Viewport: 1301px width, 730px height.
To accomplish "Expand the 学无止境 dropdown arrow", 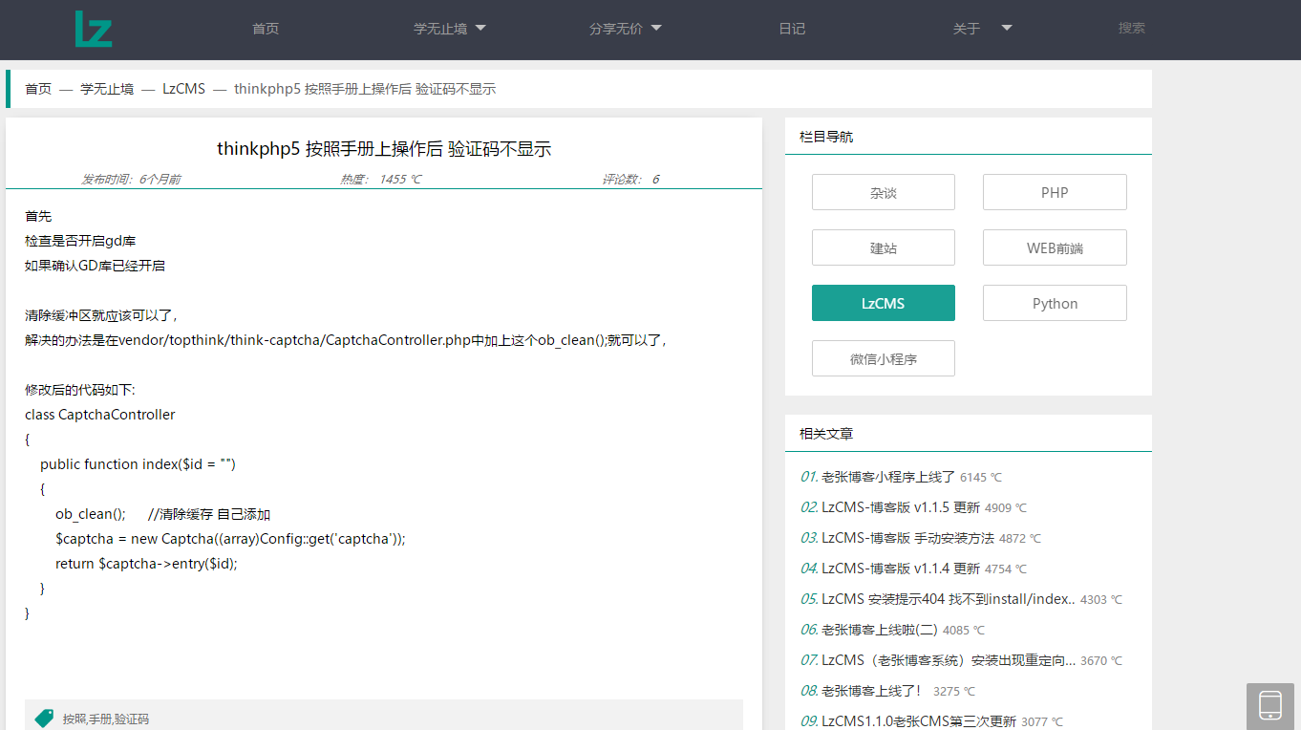I will [x=480, y=29].
